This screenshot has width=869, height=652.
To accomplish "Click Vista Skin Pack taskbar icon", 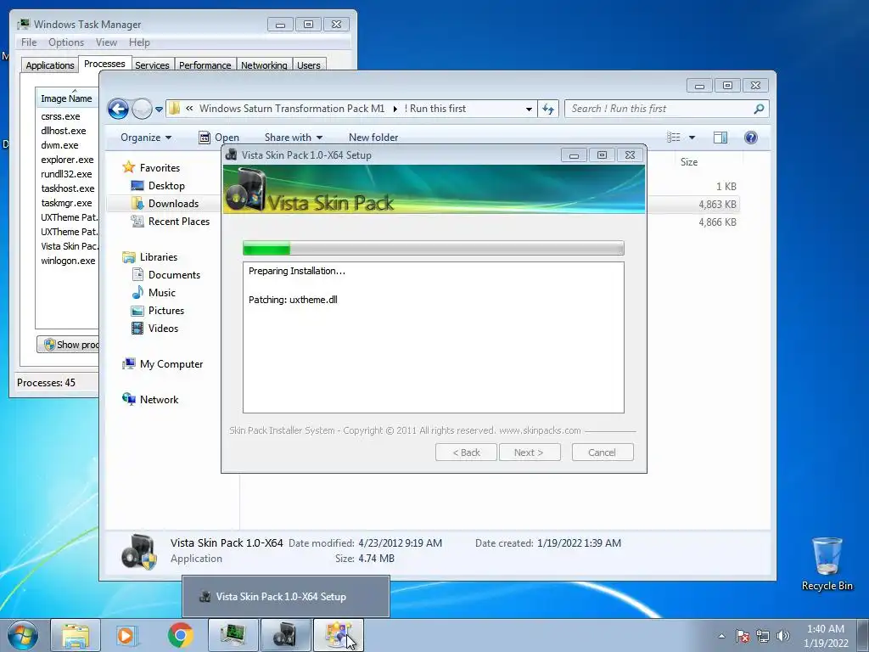I will coord(286,635).
